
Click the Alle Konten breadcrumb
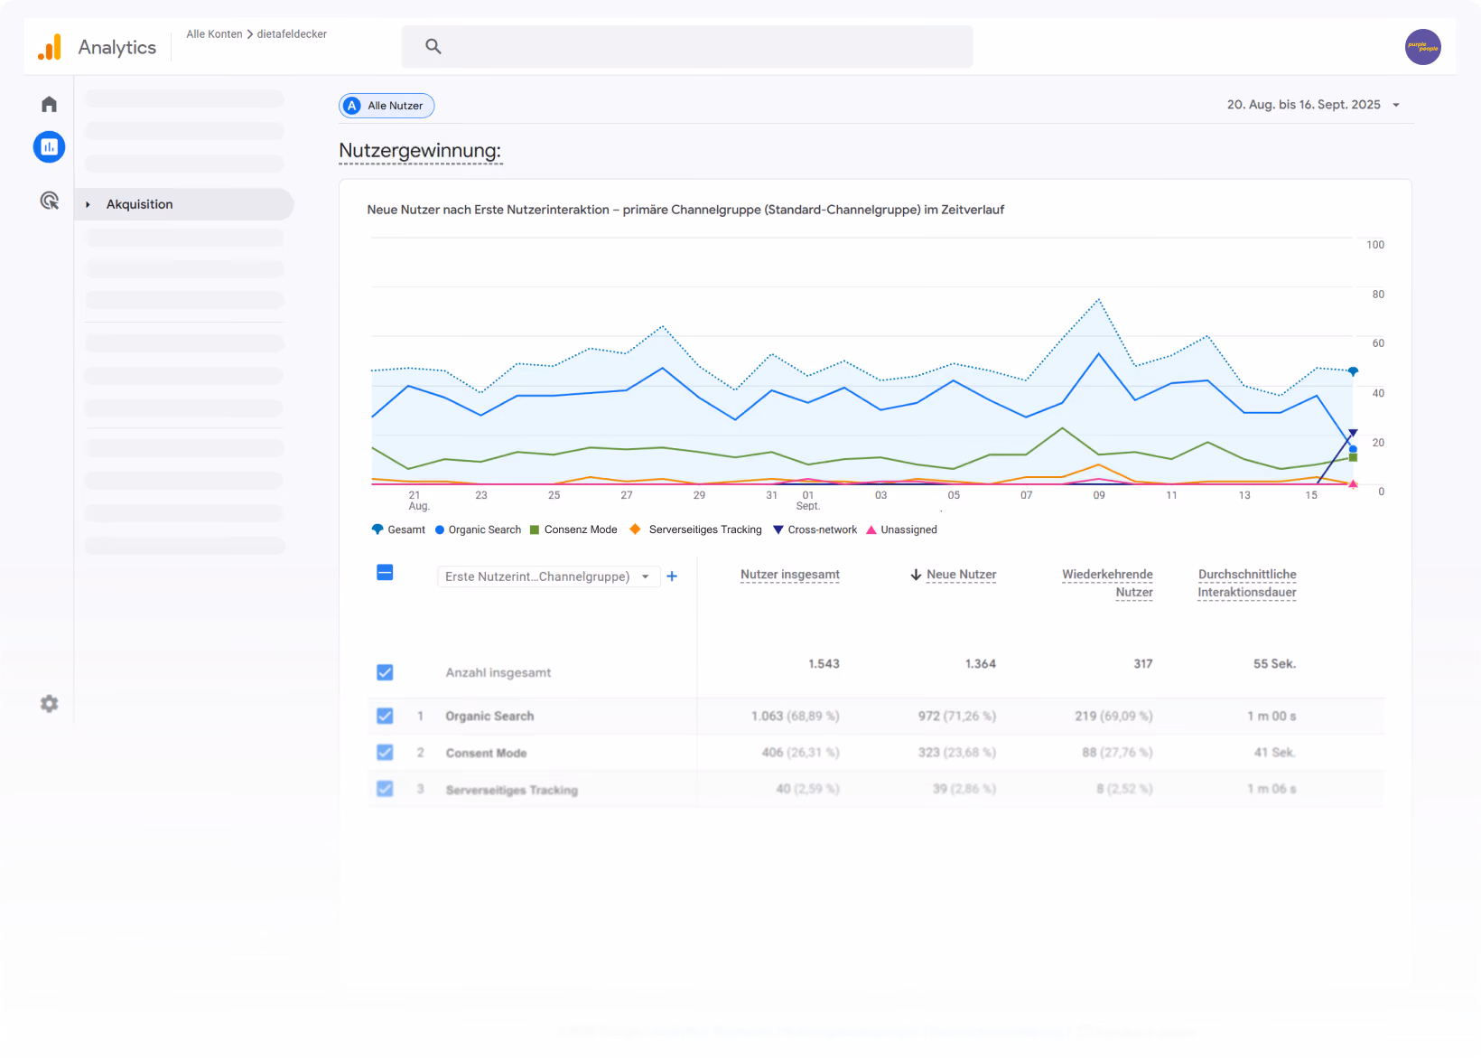pos(214,34)
